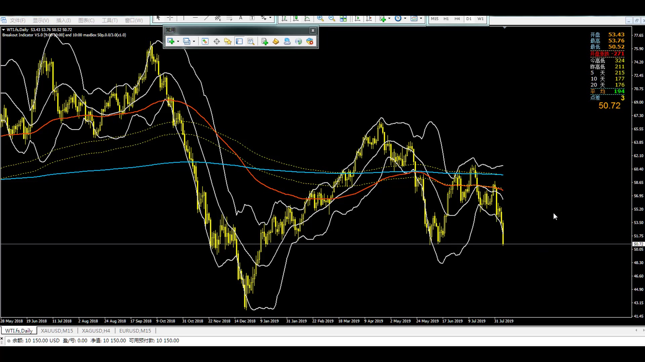This screenshot has height=362, width=645.
Task: Switch chart to line chart
Action: [307, 19]
